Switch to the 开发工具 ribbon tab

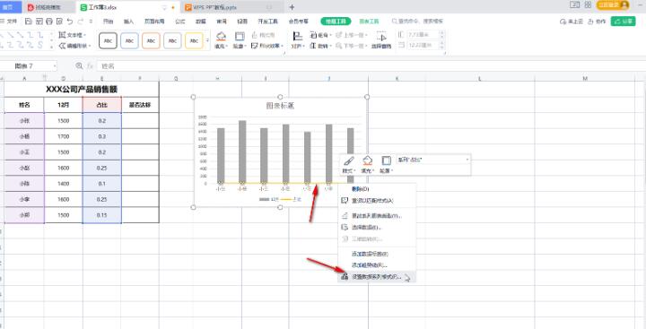[267, 22]
